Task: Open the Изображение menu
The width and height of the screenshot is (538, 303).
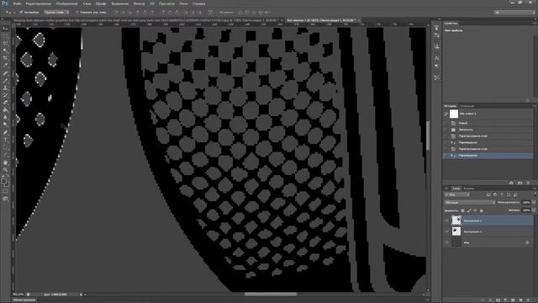Action: pyautogui.click(x=67, y=3)
